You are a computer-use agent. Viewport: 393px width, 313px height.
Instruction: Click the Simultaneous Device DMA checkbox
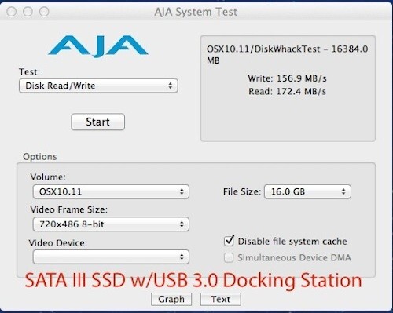(229, 257)
